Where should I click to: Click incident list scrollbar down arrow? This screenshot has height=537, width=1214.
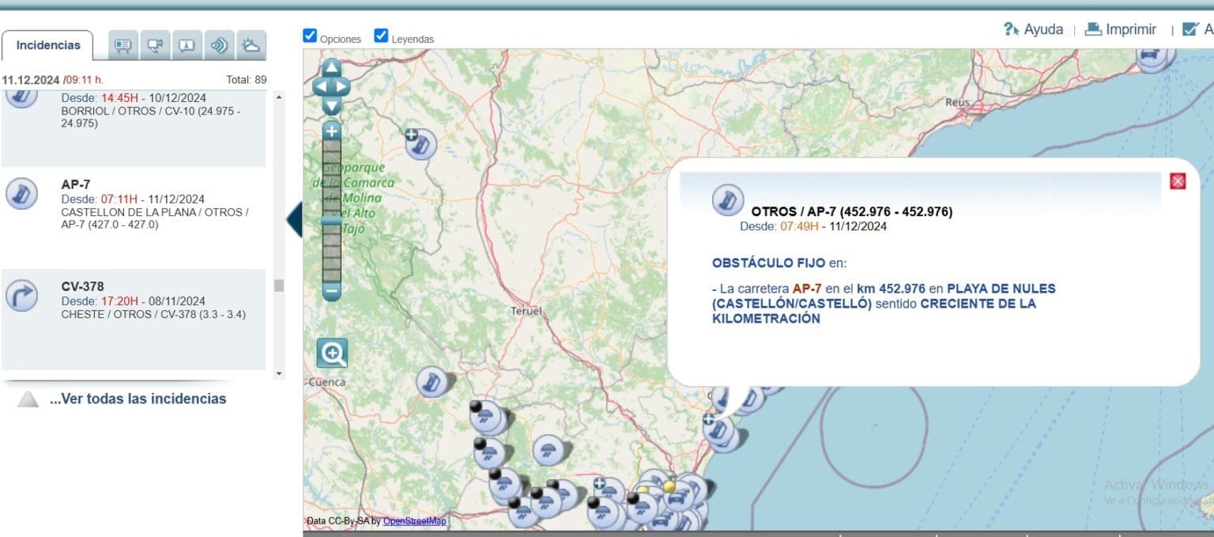click(x=279, y=373)
